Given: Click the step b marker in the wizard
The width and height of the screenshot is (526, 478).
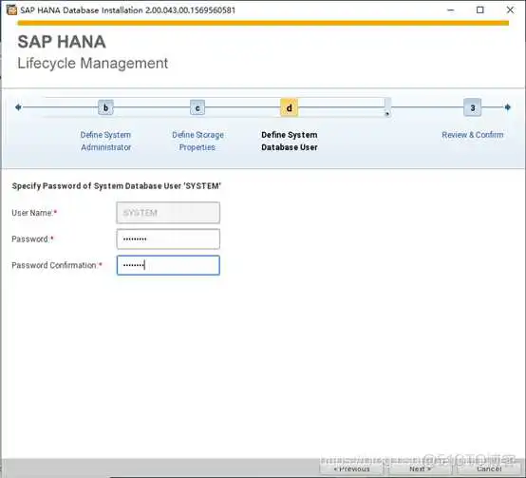Looking at the screenshot, I should (105, 107).
